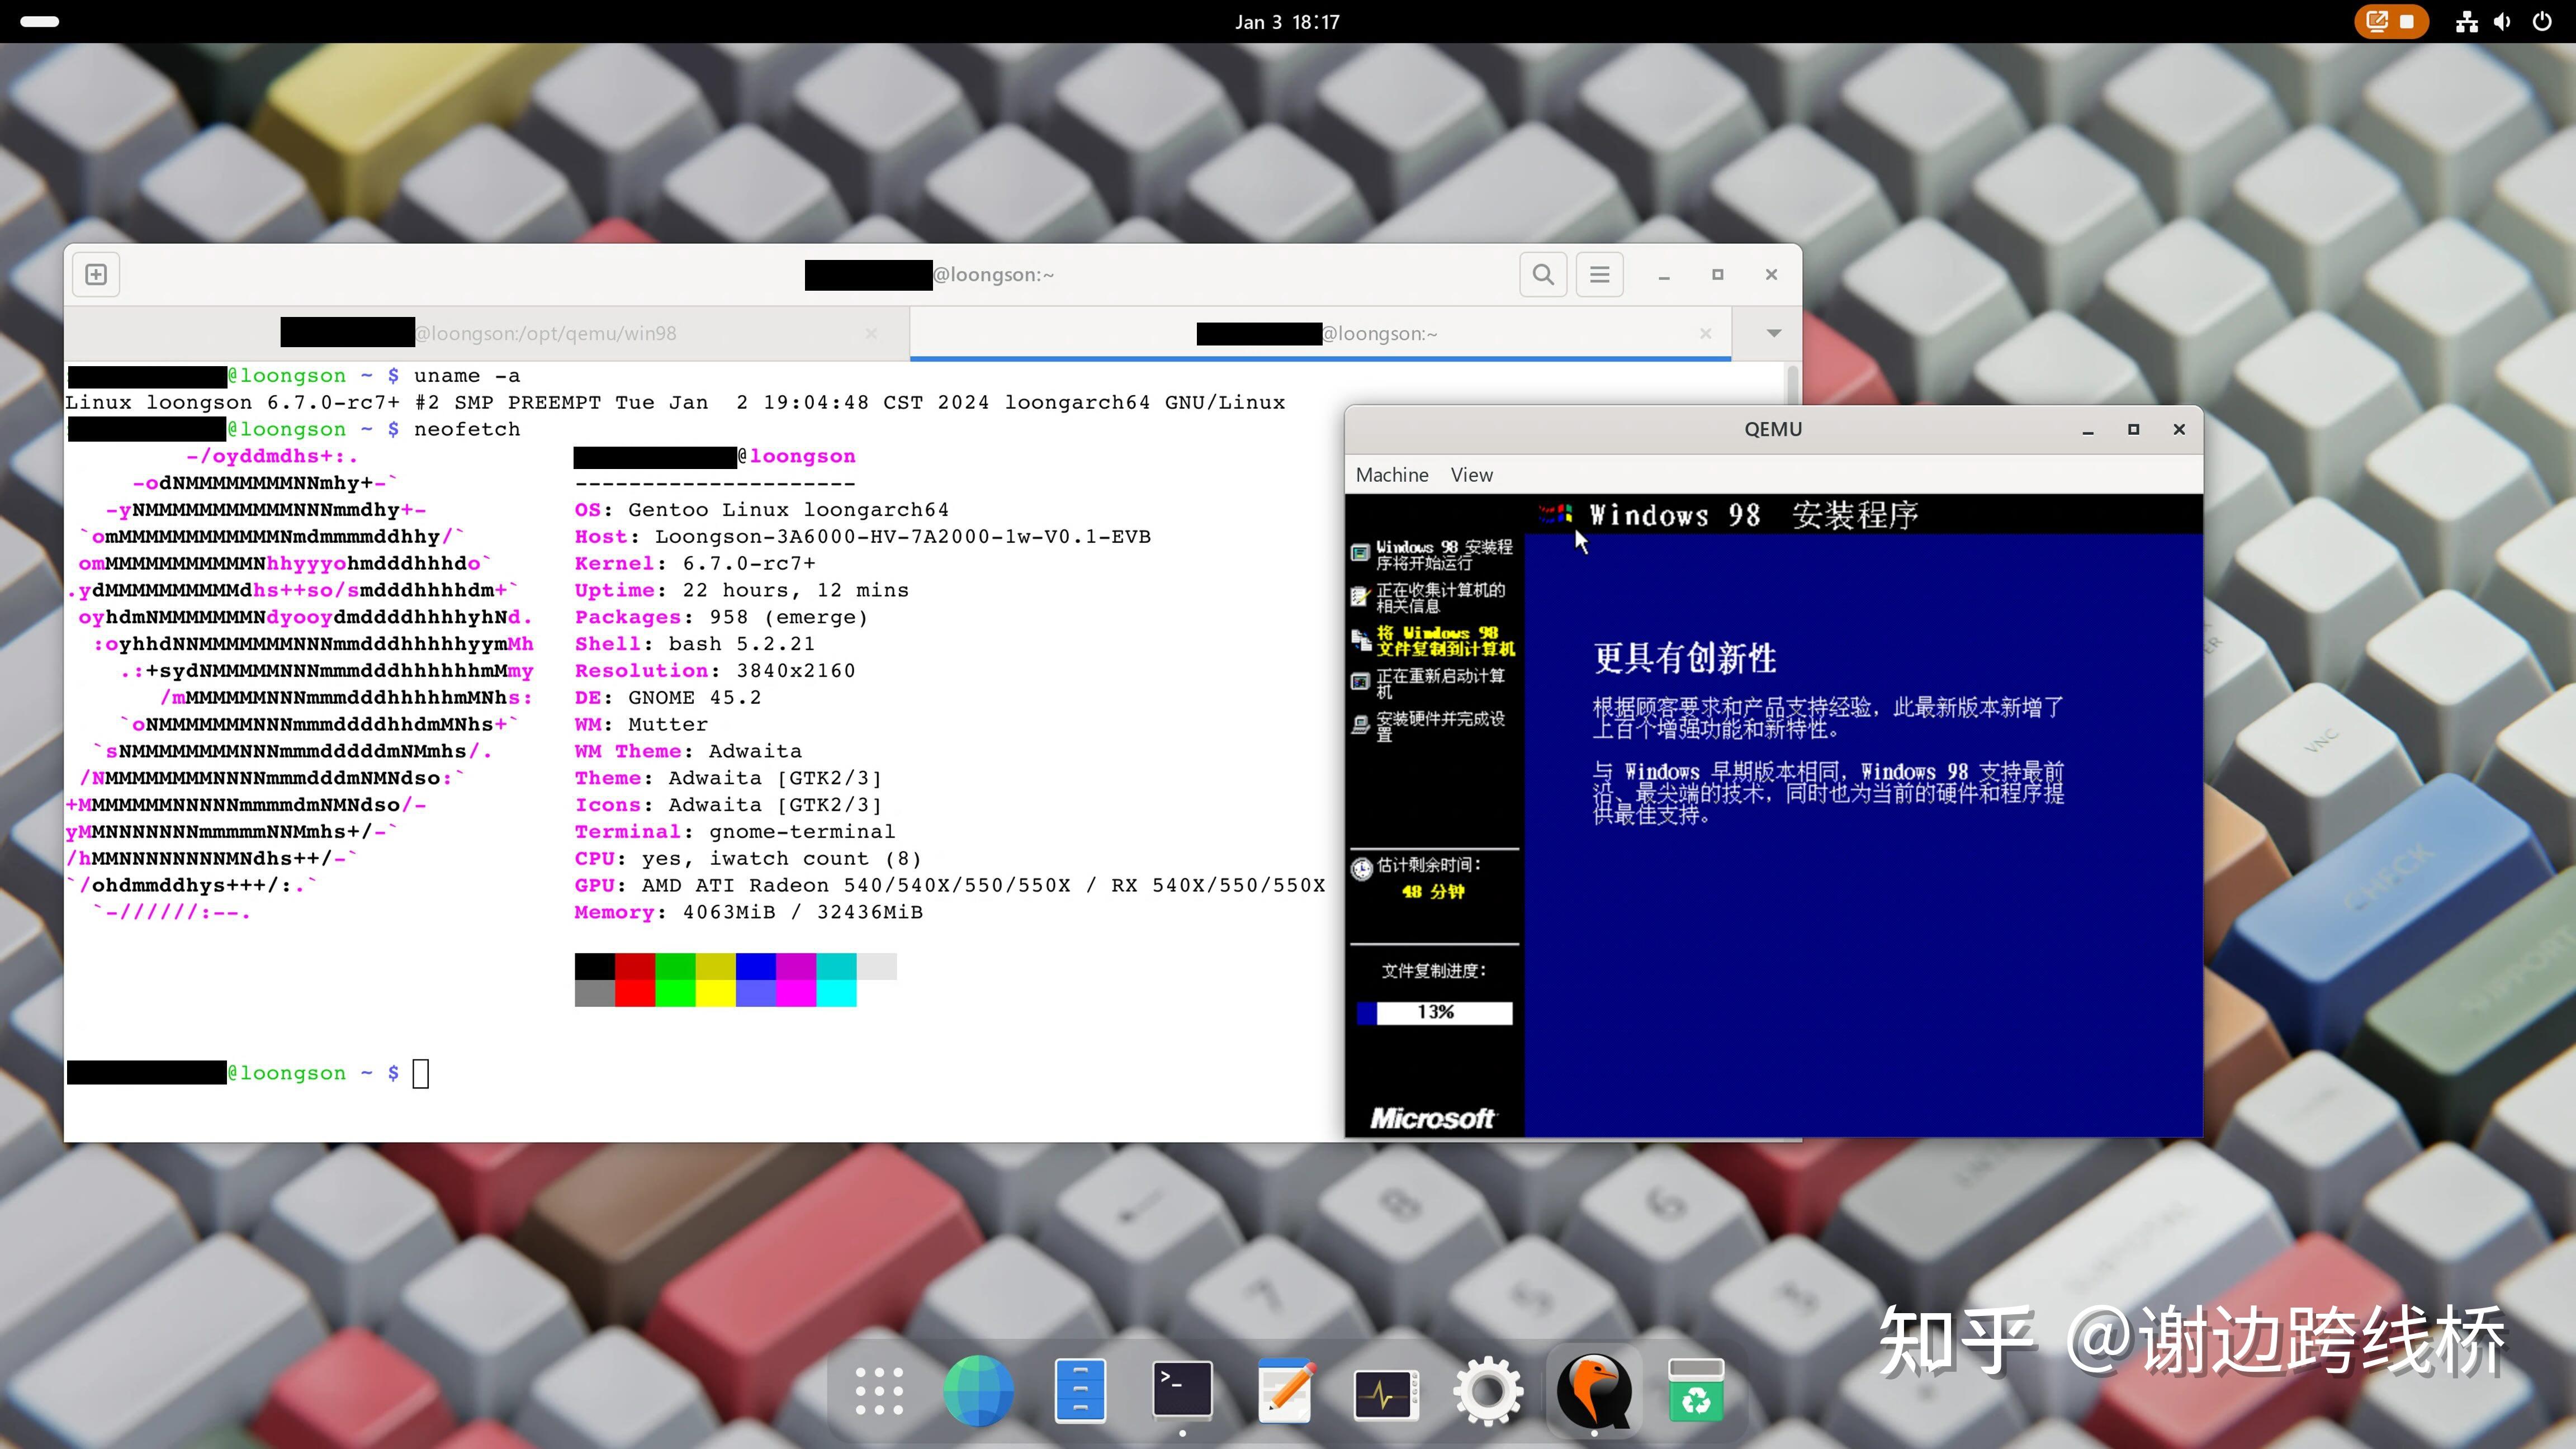Image resolution: width=2576 pixels, height=1449 pixels.
Task: Open the Files manager from the dock
Action: point(1080,1390)
